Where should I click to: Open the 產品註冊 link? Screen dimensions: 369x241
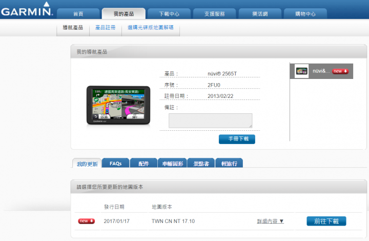(x=106, y=28)
